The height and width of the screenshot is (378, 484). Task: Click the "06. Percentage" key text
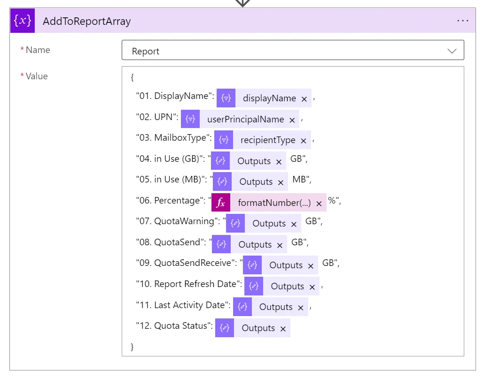[x=171, y=201]
